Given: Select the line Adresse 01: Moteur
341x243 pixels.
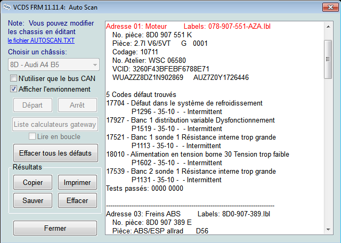Looking at the screenshot, I should point(136,26).
